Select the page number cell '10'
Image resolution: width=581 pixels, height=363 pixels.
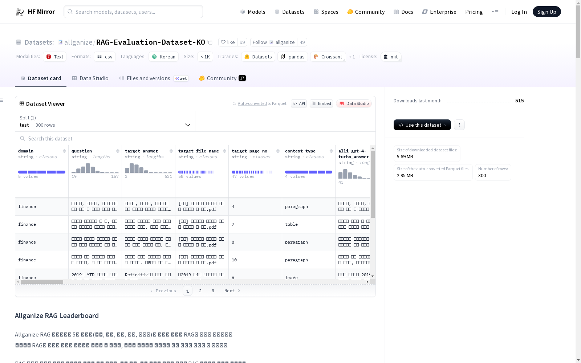(x=255, y=260)
